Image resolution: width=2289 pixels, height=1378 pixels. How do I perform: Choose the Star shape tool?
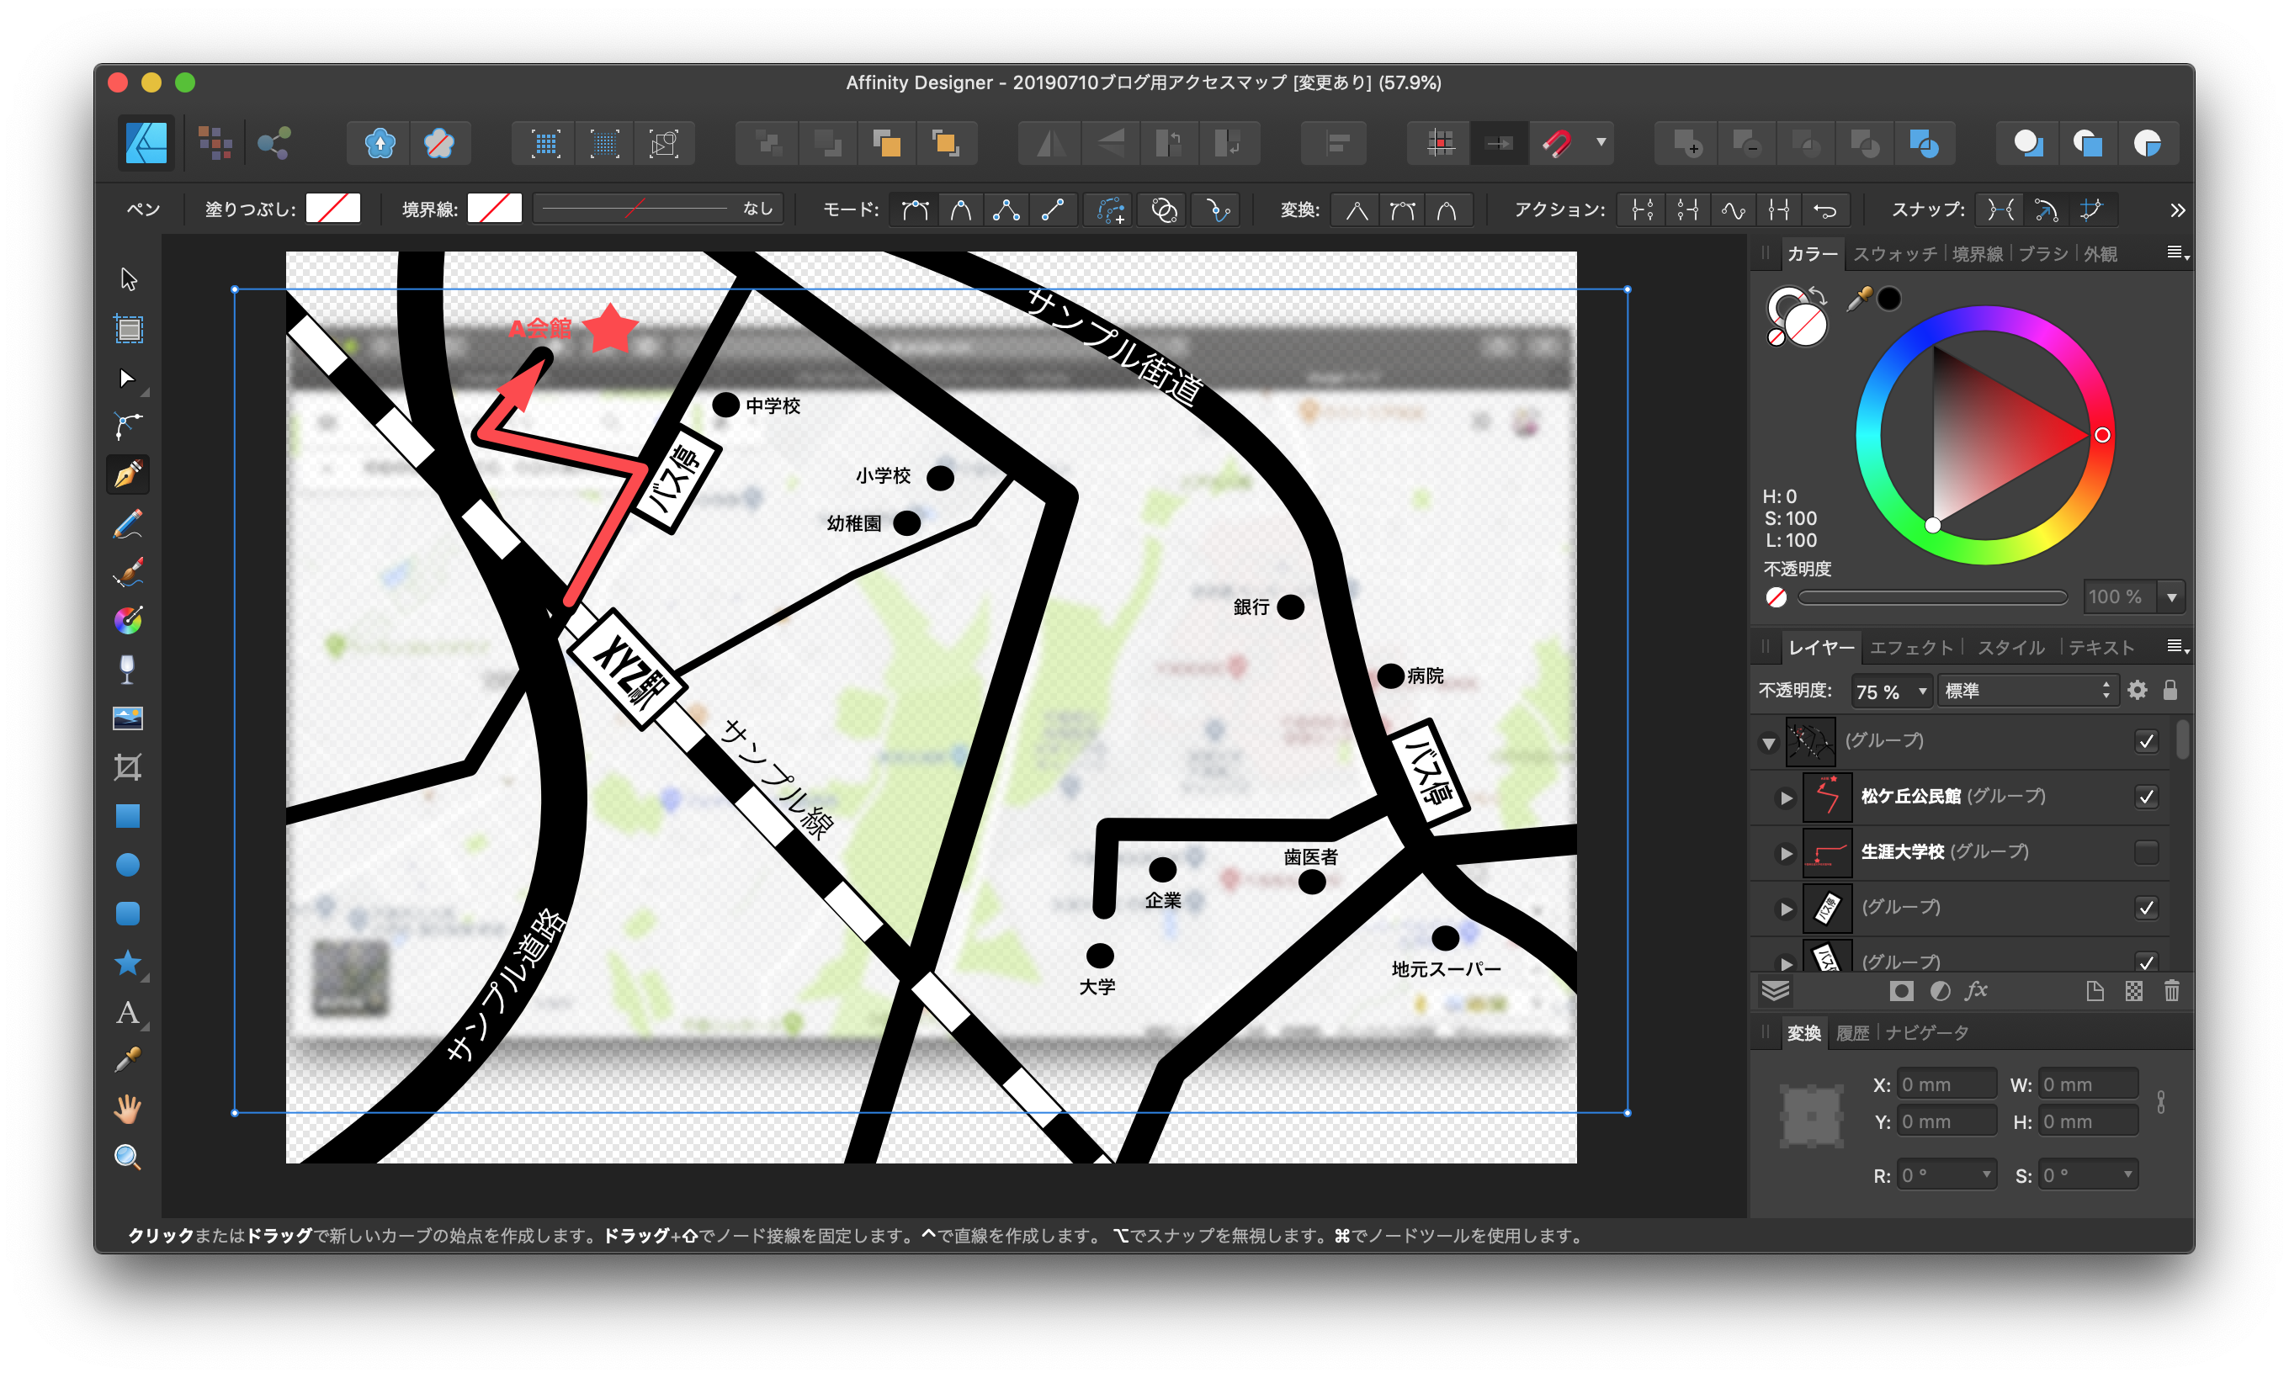coord(127,963)
